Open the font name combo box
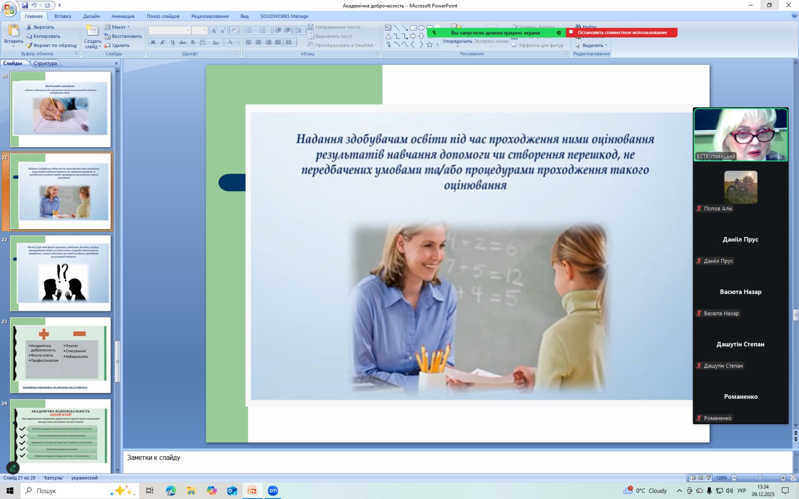 [170, 30]
